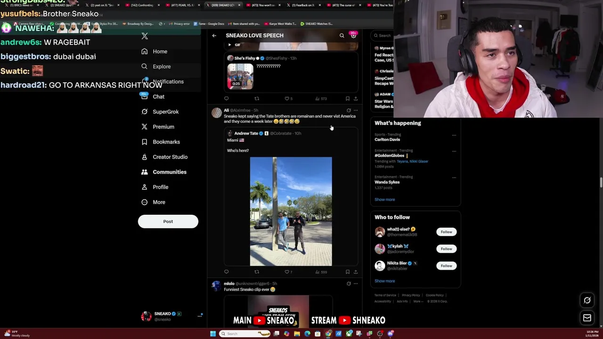Follow Nikita Bier
This screenshot has height=339, width=603.
tap(446, 266)
